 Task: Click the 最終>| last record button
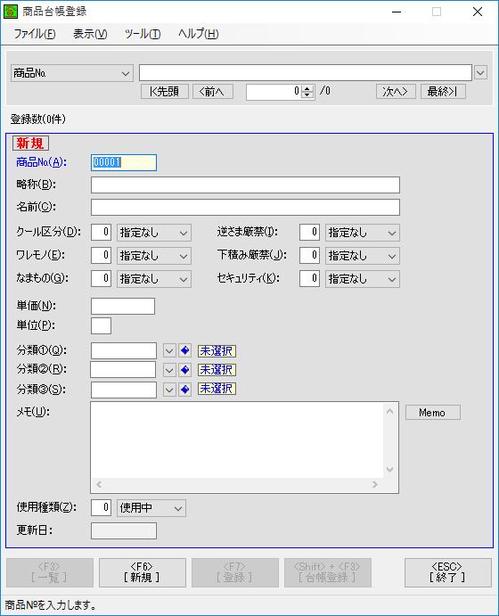click(443, 92)
